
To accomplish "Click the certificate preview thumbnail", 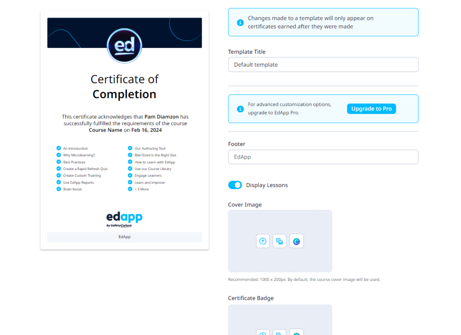I will coord(124,130).
